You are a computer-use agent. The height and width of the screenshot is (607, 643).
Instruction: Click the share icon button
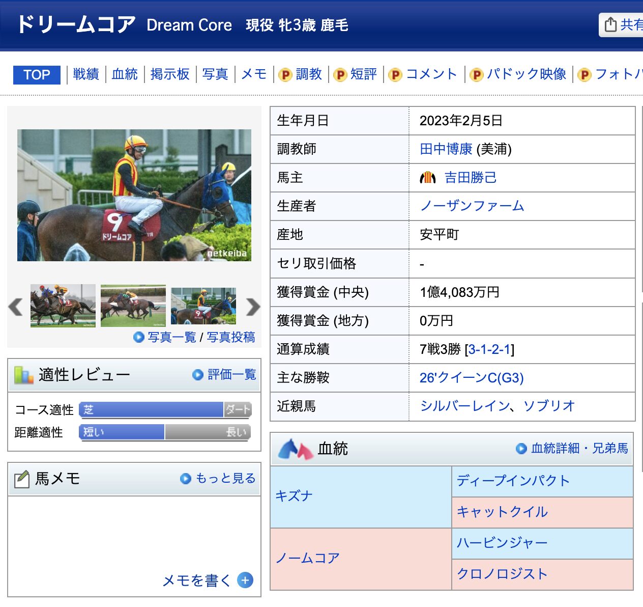pyautogui.click(x=622, y=24)
